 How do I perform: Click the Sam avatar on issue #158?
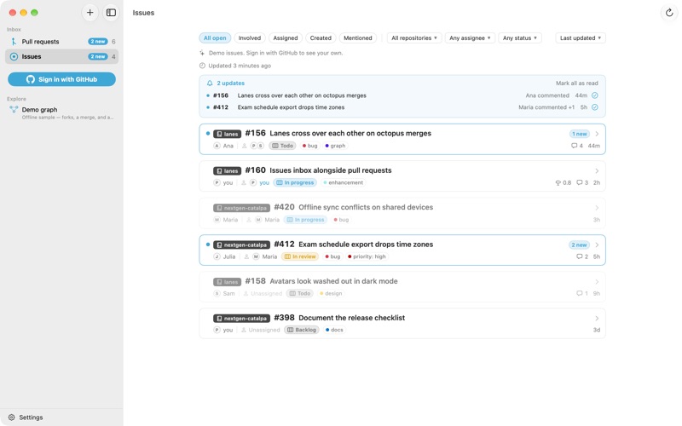(217, 293)
